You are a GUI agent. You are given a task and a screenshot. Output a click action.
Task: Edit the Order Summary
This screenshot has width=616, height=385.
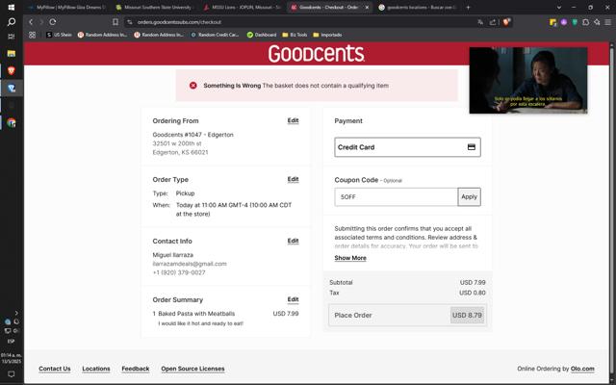pos(293,299)
